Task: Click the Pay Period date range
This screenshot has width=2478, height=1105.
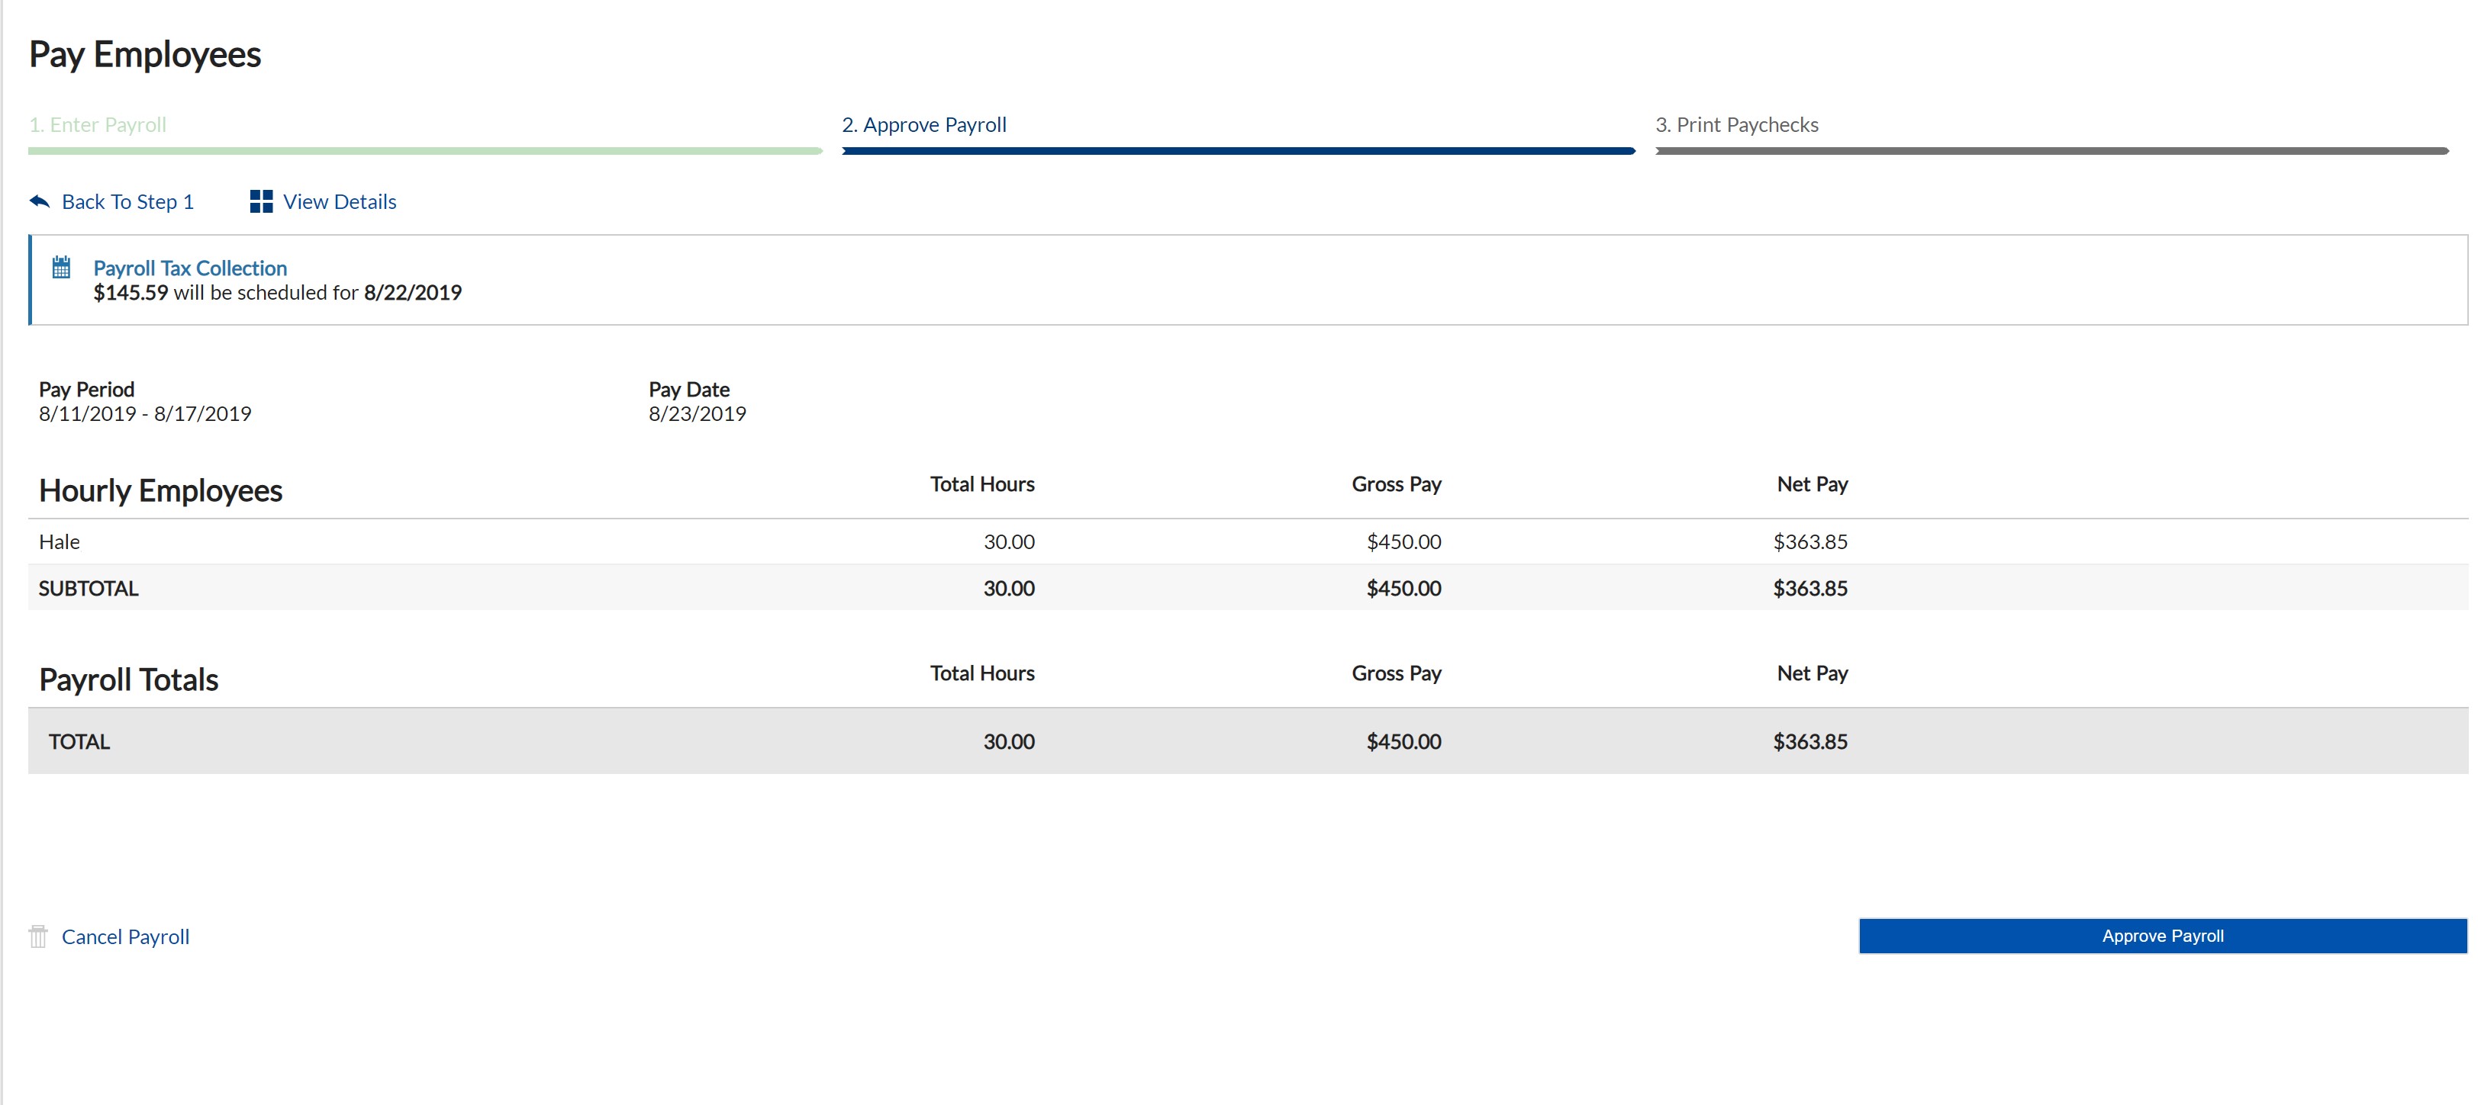Action: [144, 414]
